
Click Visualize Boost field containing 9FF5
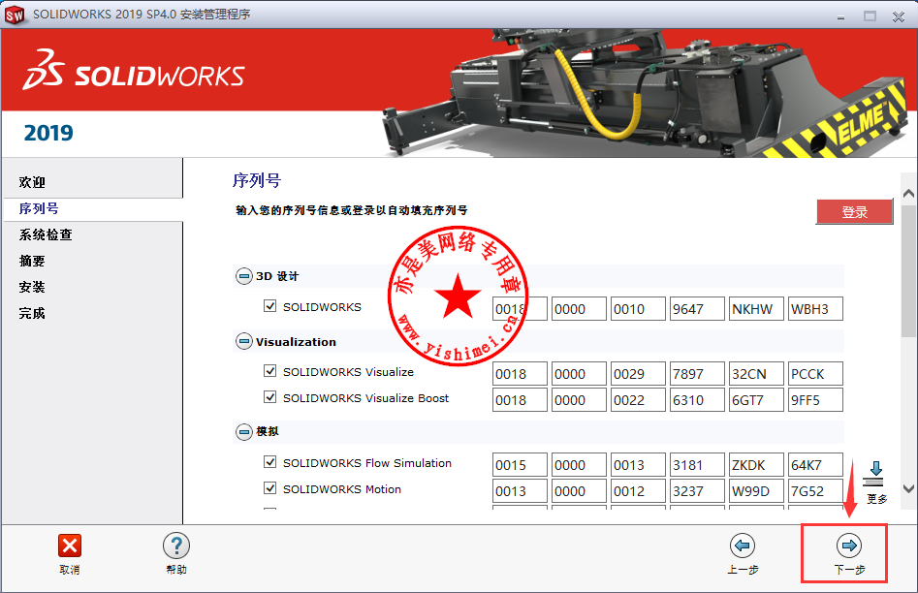point(815,400)
